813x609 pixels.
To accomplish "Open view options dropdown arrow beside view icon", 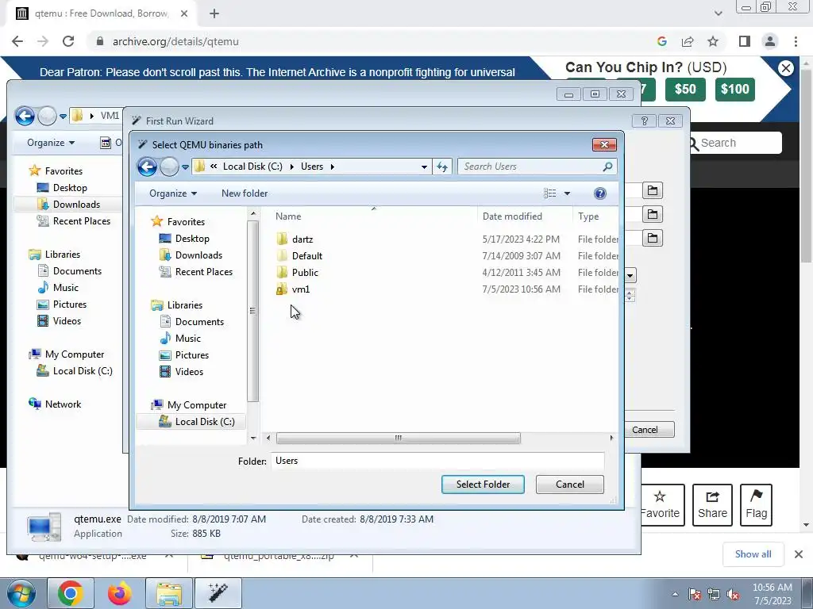I will click(x=567, y=193).
